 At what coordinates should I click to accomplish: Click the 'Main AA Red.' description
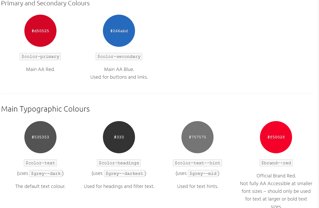click(40, 69)
